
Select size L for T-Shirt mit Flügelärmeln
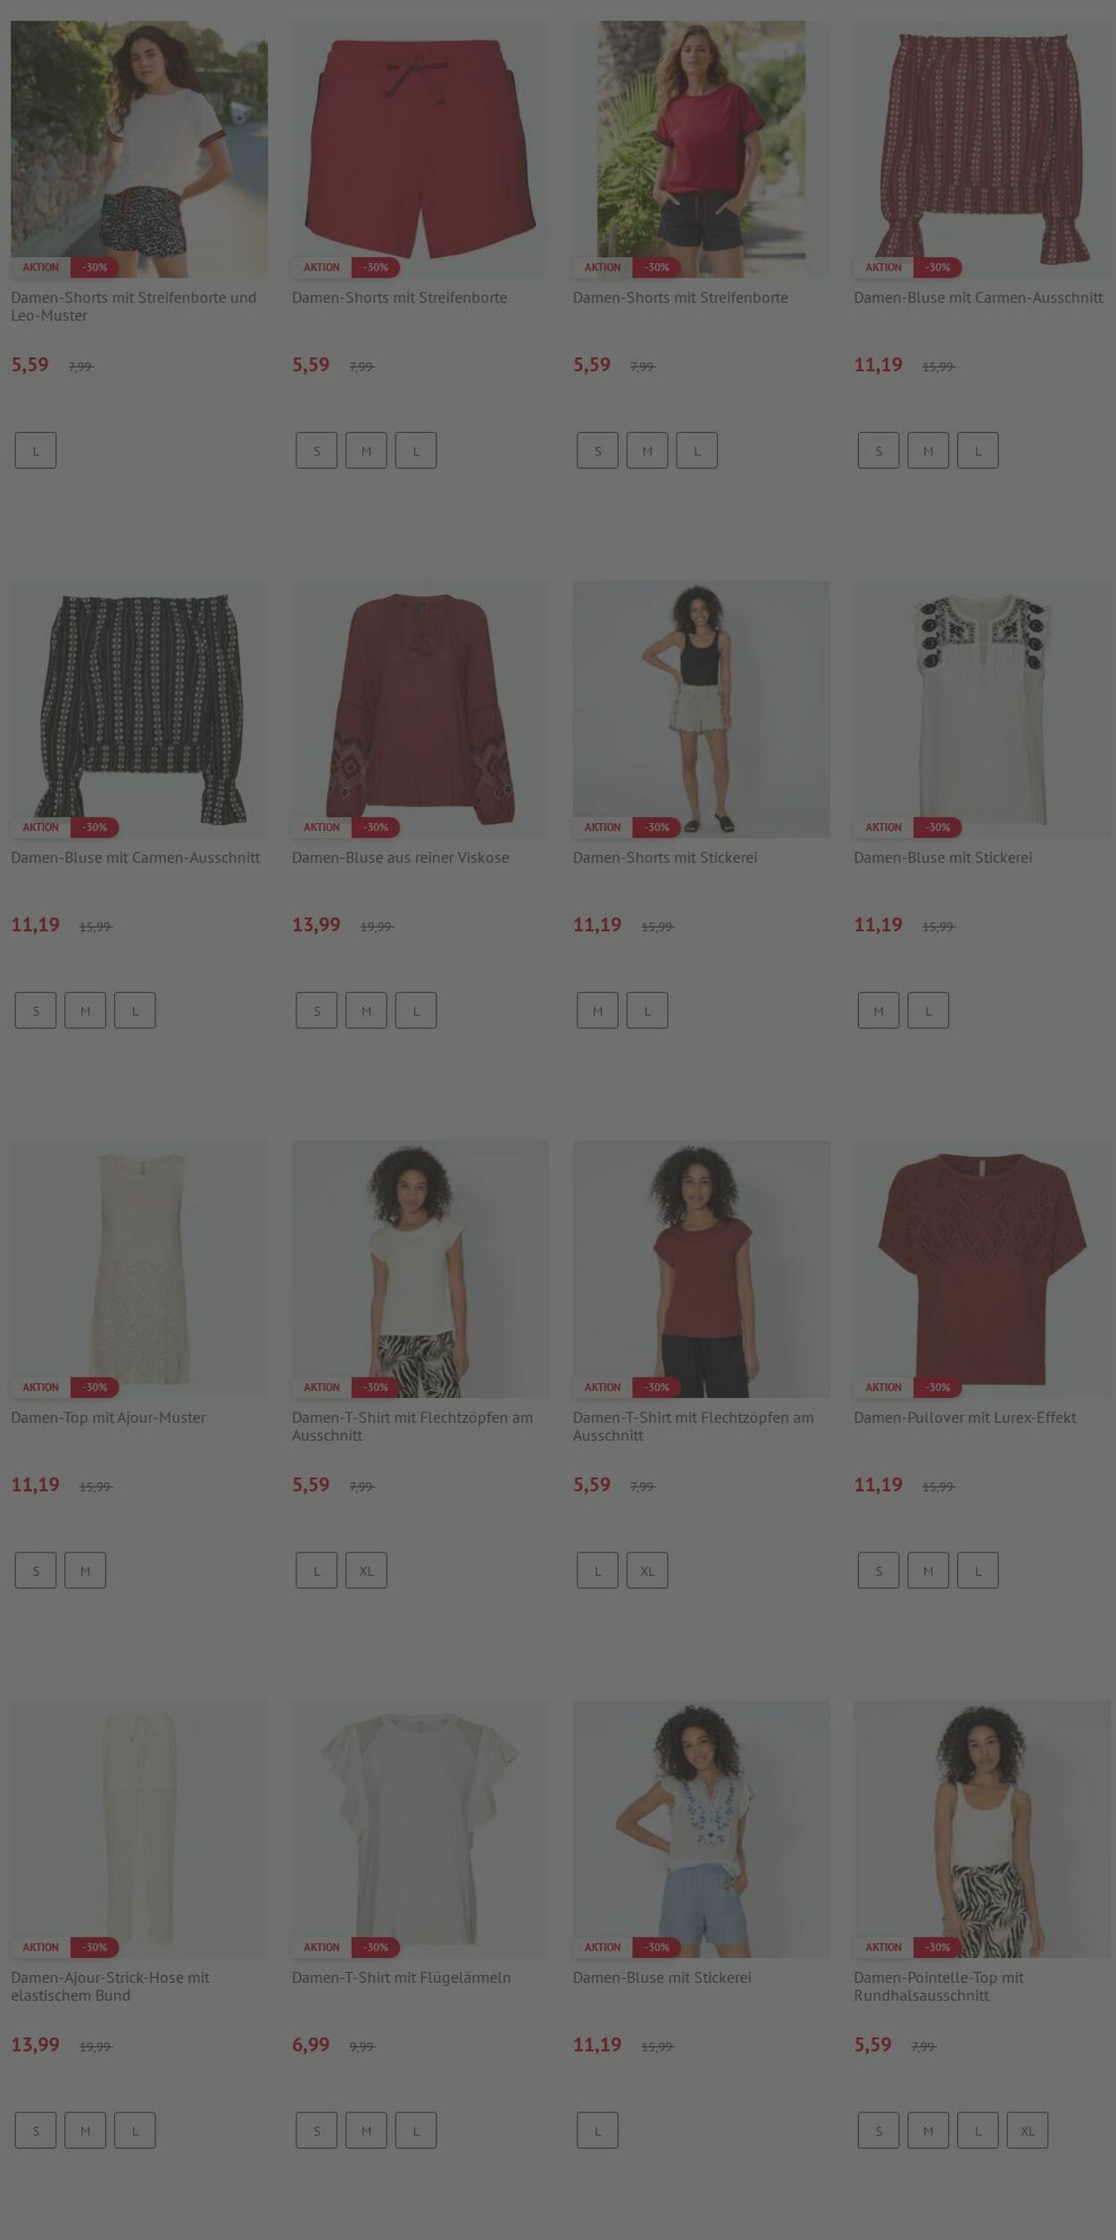point(415,2130)
